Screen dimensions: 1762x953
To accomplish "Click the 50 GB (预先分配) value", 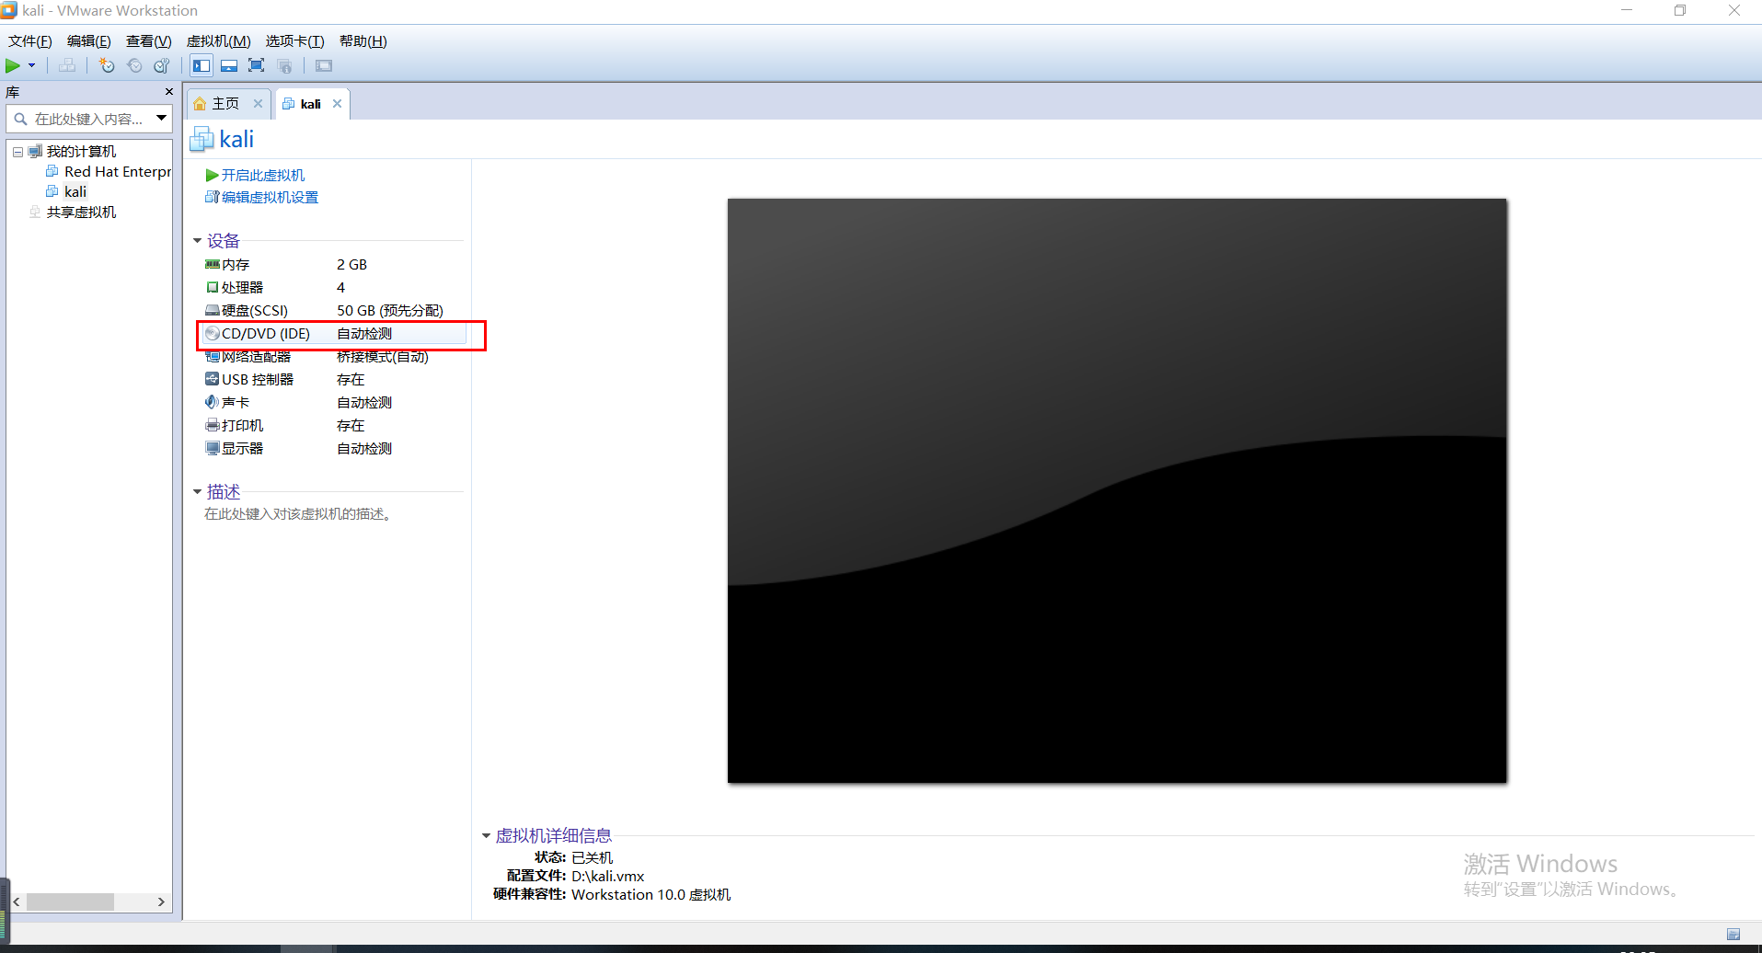I will pos(390,311).
